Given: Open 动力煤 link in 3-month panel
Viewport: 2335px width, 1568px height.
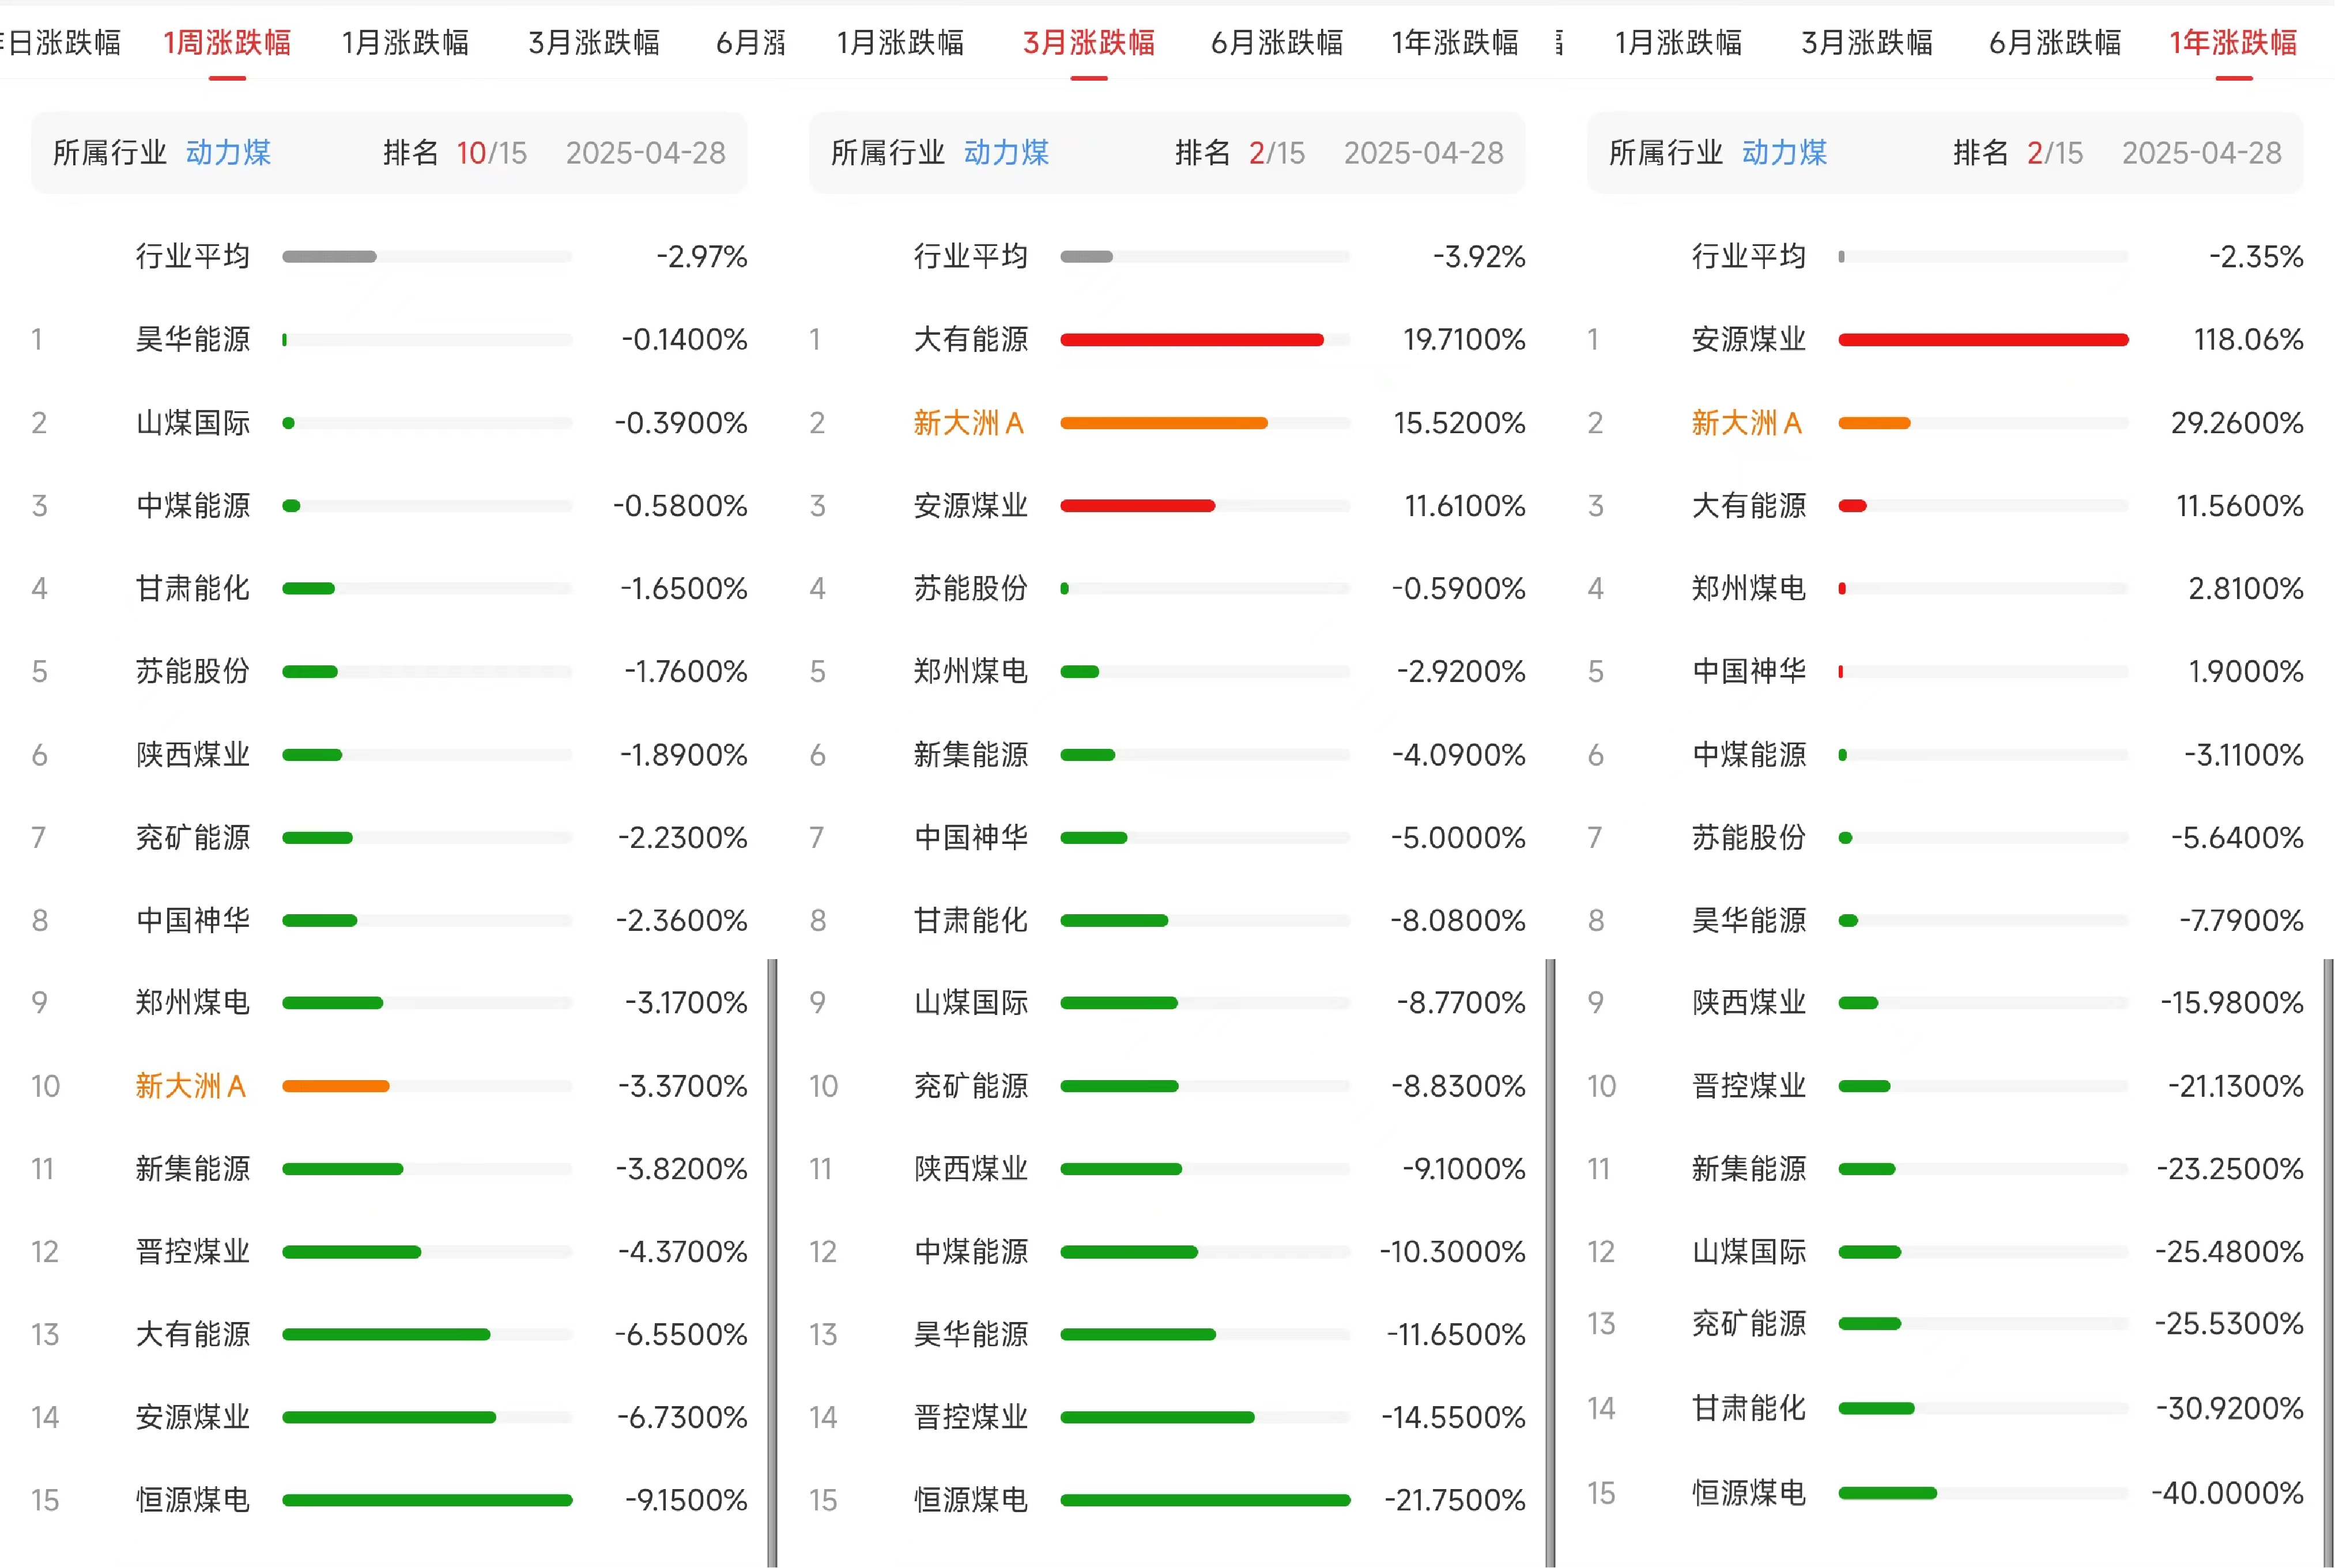Looking at the screenshot, I should 1006,152.
